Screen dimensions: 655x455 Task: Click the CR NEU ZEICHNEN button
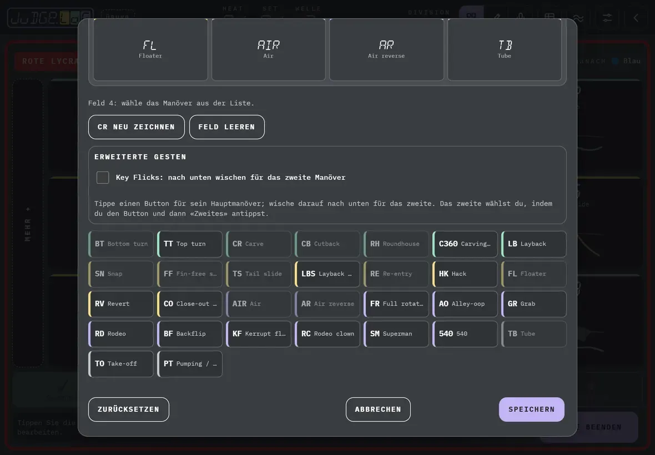point(136,127)
